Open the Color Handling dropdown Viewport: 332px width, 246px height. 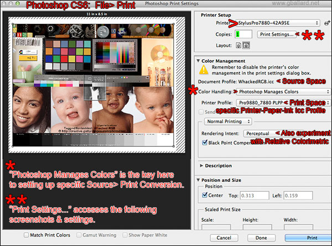(x=283, y=92)
